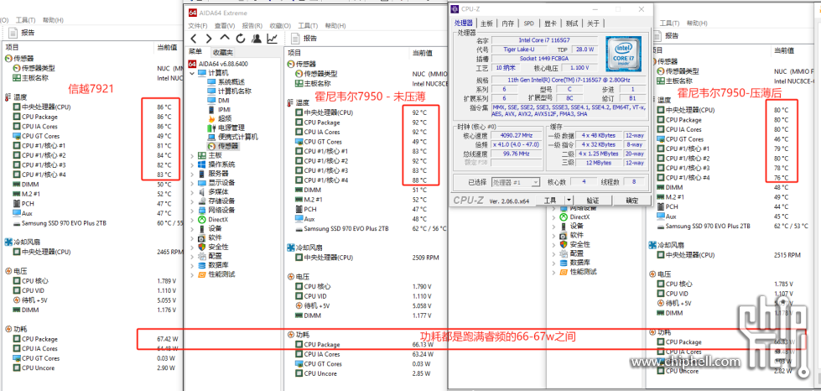
Task: Switch to 菜单 tab in AIDA64 sidebar
Action: (195, 52)
